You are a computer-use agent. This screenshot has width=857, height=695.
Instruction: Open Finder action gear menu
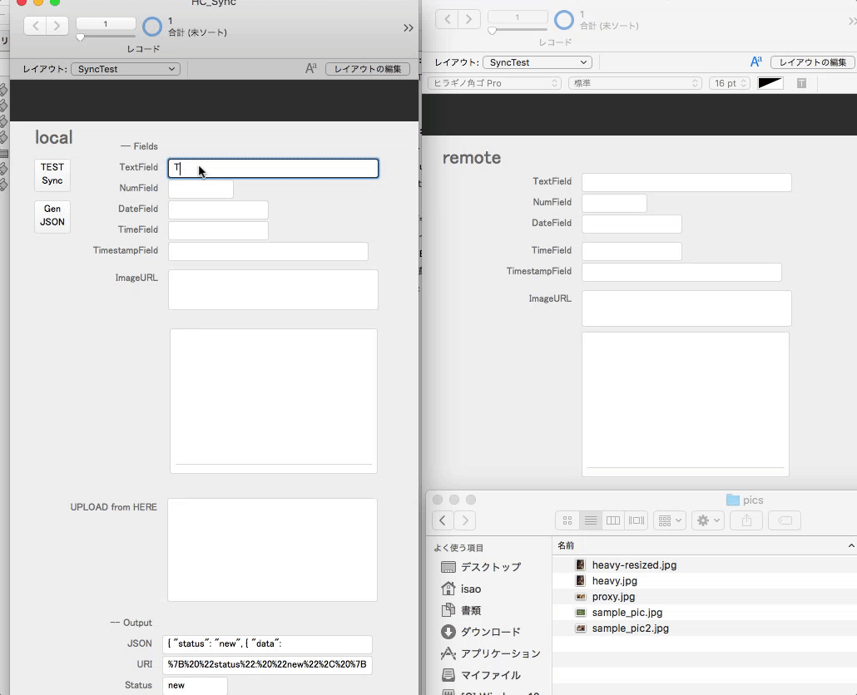pos(708,520)
